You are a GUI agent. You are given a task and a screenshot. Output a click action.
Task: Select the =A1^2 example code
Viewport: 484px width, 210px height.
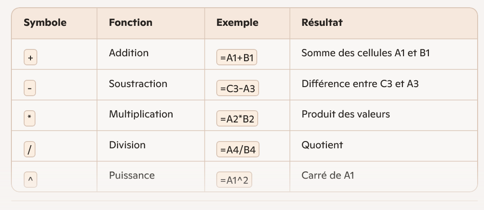tap(234, 181)
